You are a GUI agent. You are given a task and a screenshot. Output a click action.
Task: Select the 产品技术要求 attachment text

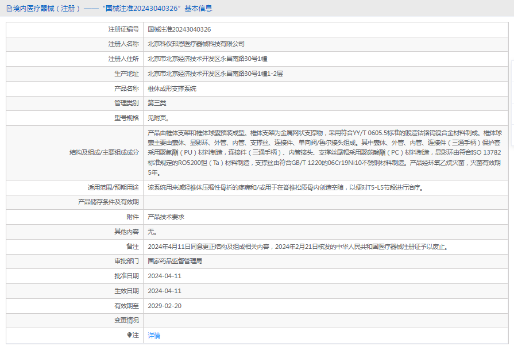(x=166, y=217)
